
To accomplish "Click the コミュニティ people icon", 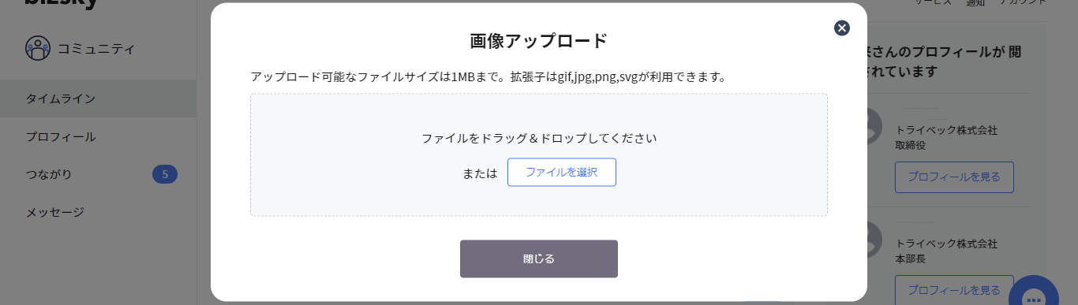I will coord(38,49).
